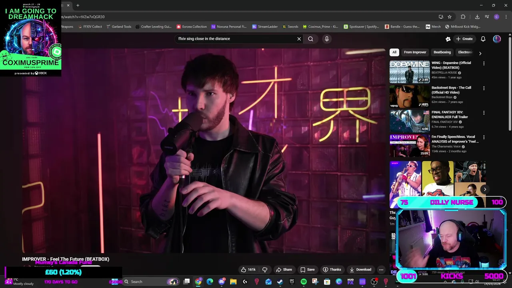Open the Chrome profile C avatar
This screenshot has width=512, height=288.
click(496, 17)
